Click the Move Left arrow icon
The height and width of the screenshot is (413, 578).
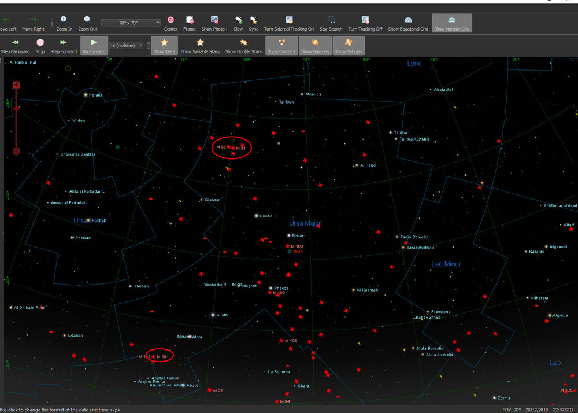[6, 20]
